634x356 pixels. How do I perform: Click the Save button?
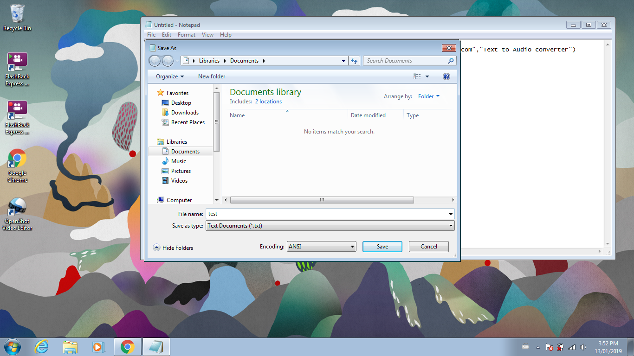pyautogui.click(x=382, y=246)
